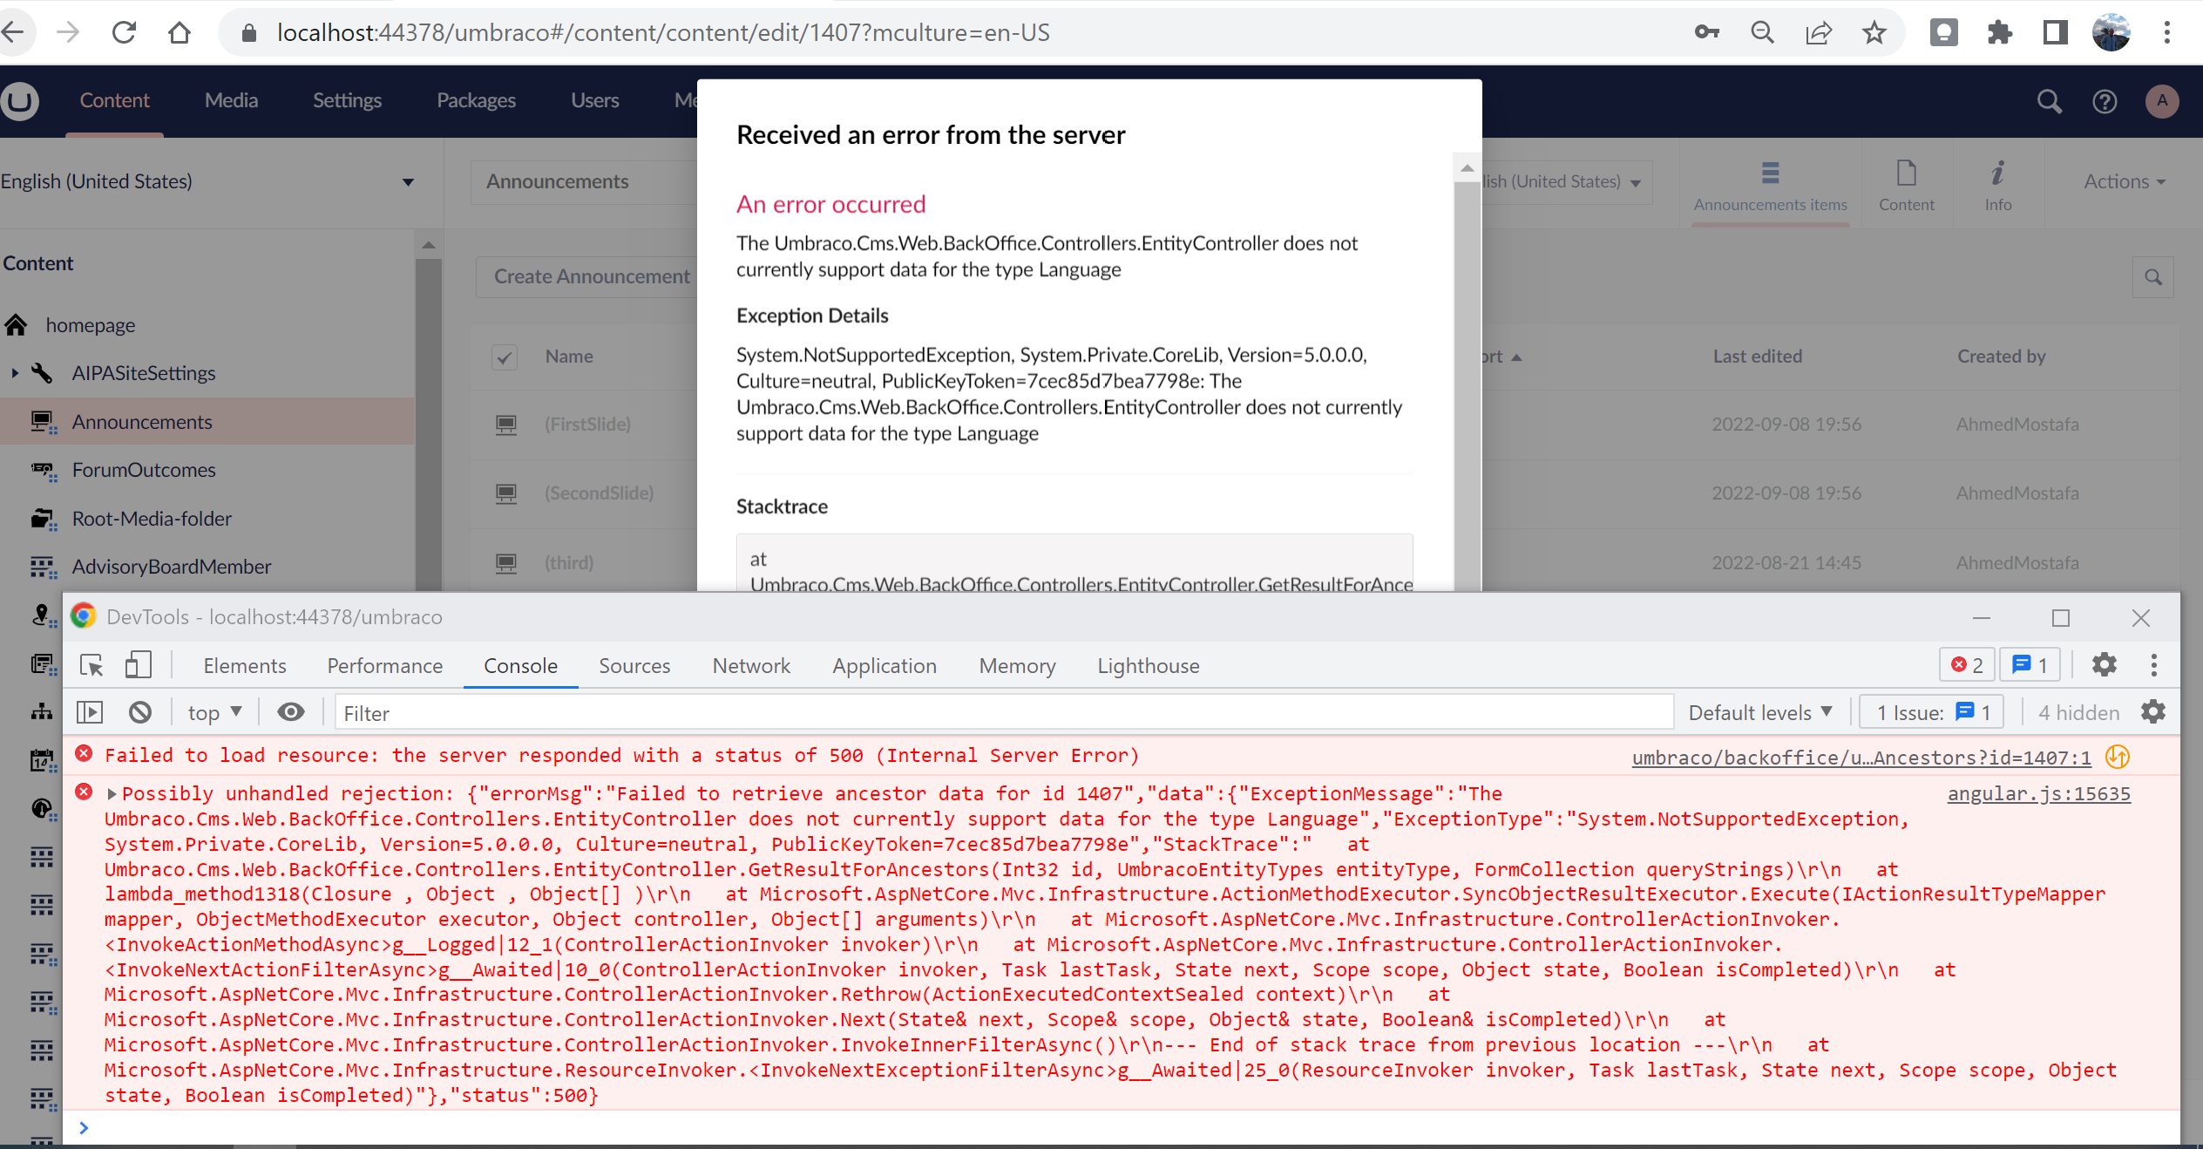Open the top JavaScript context dropdown
The height and width of the screenshot is (1149, 2203).
coord(214,712)
